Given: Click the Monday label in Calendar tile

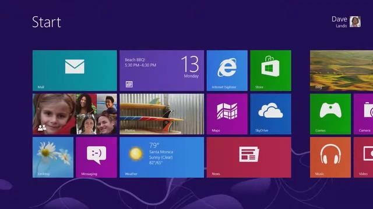Looking at the screenshot, I should point(191,76).
